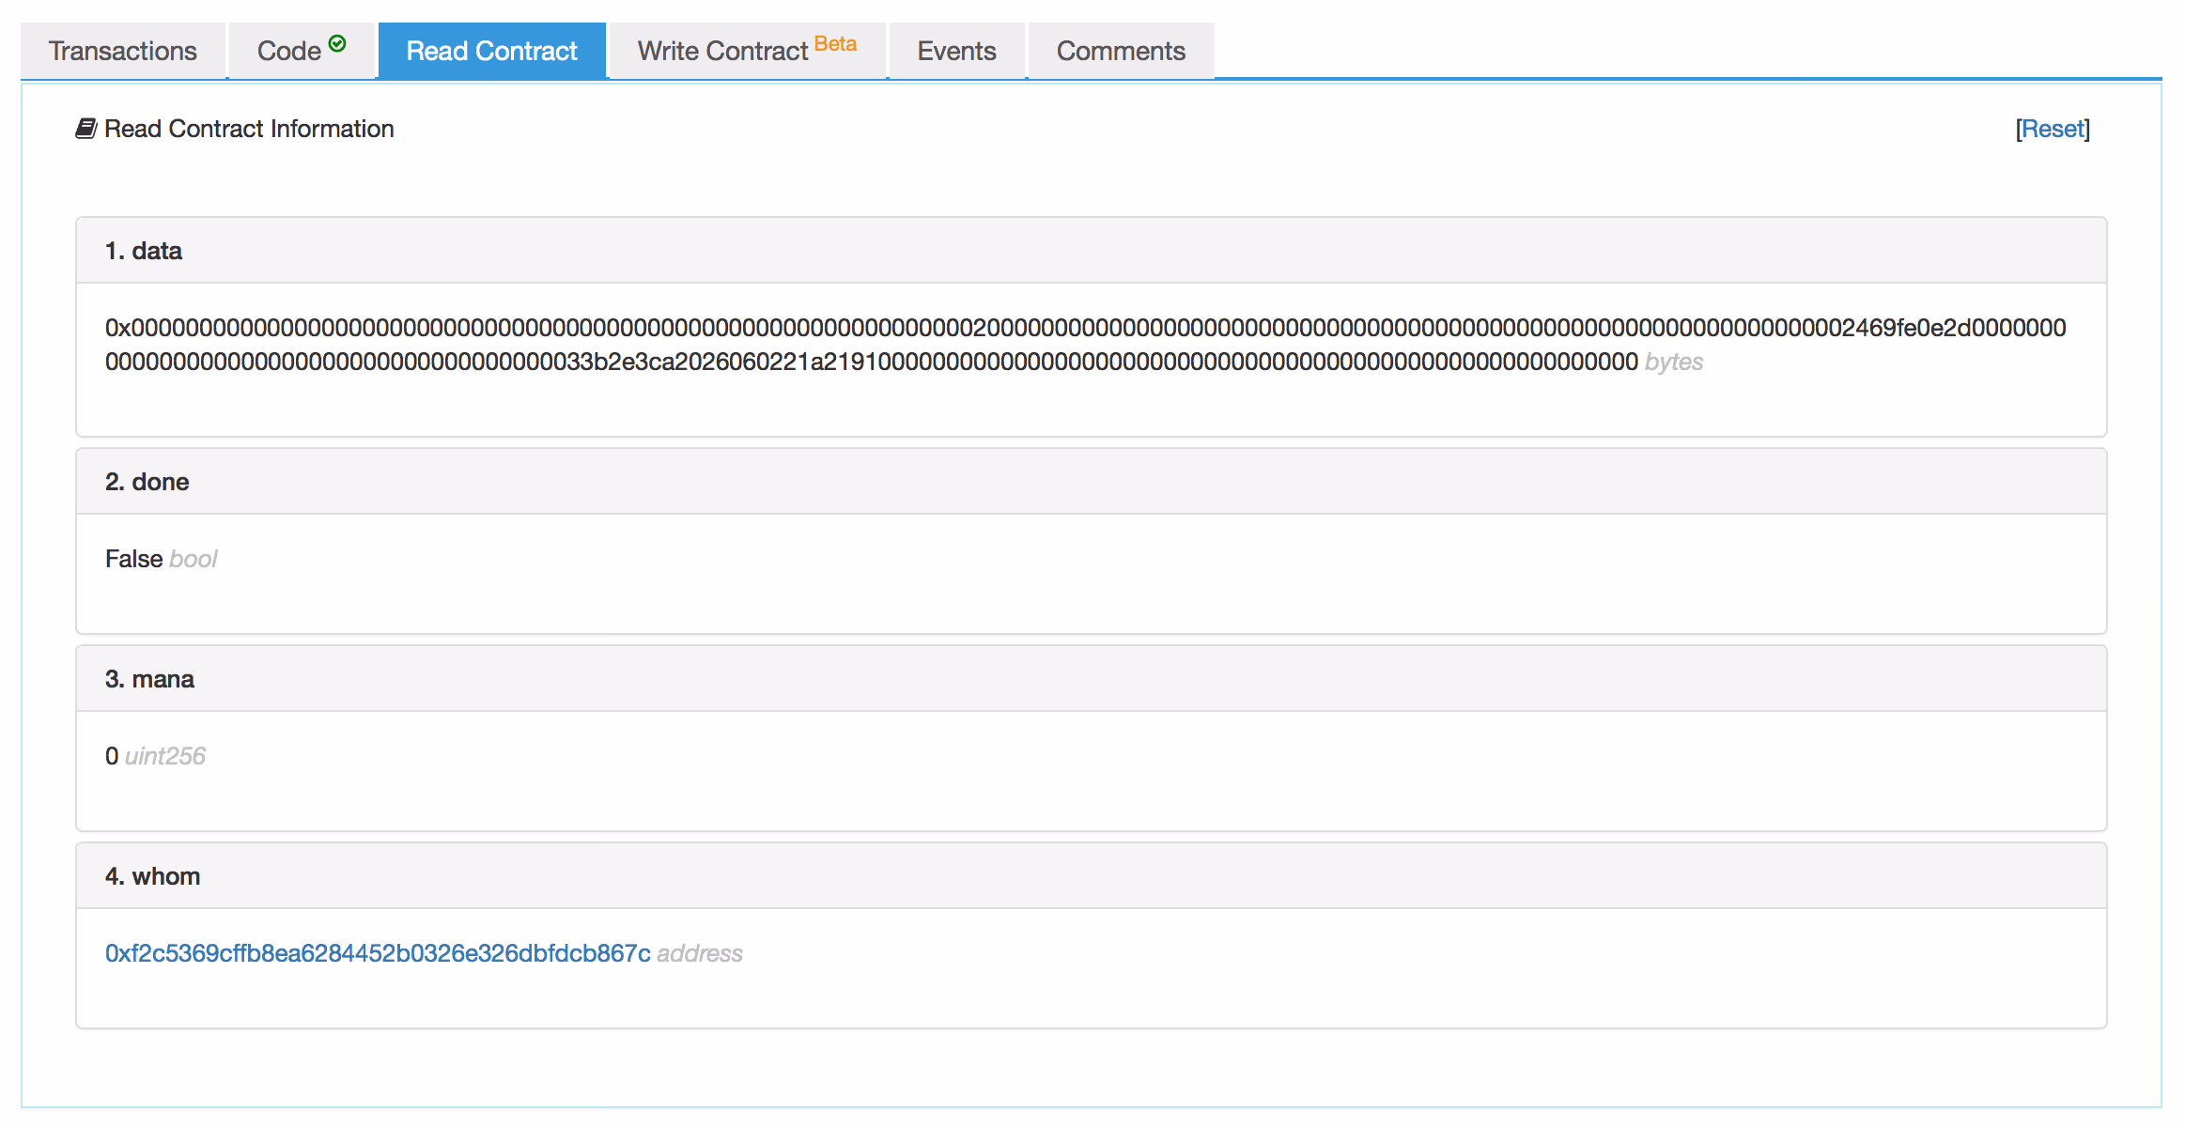Click the '2. done' section header
Screen dimensions: 2185x1127
147,482
